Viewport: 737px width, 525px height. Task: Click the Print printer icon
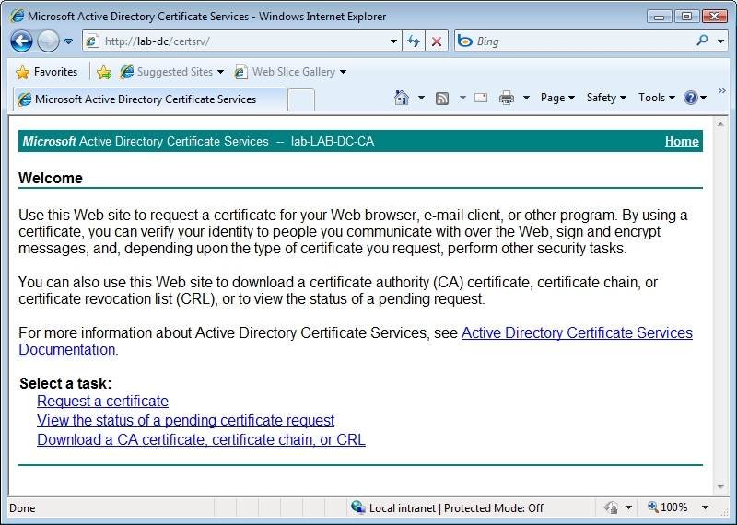[507, 98]
